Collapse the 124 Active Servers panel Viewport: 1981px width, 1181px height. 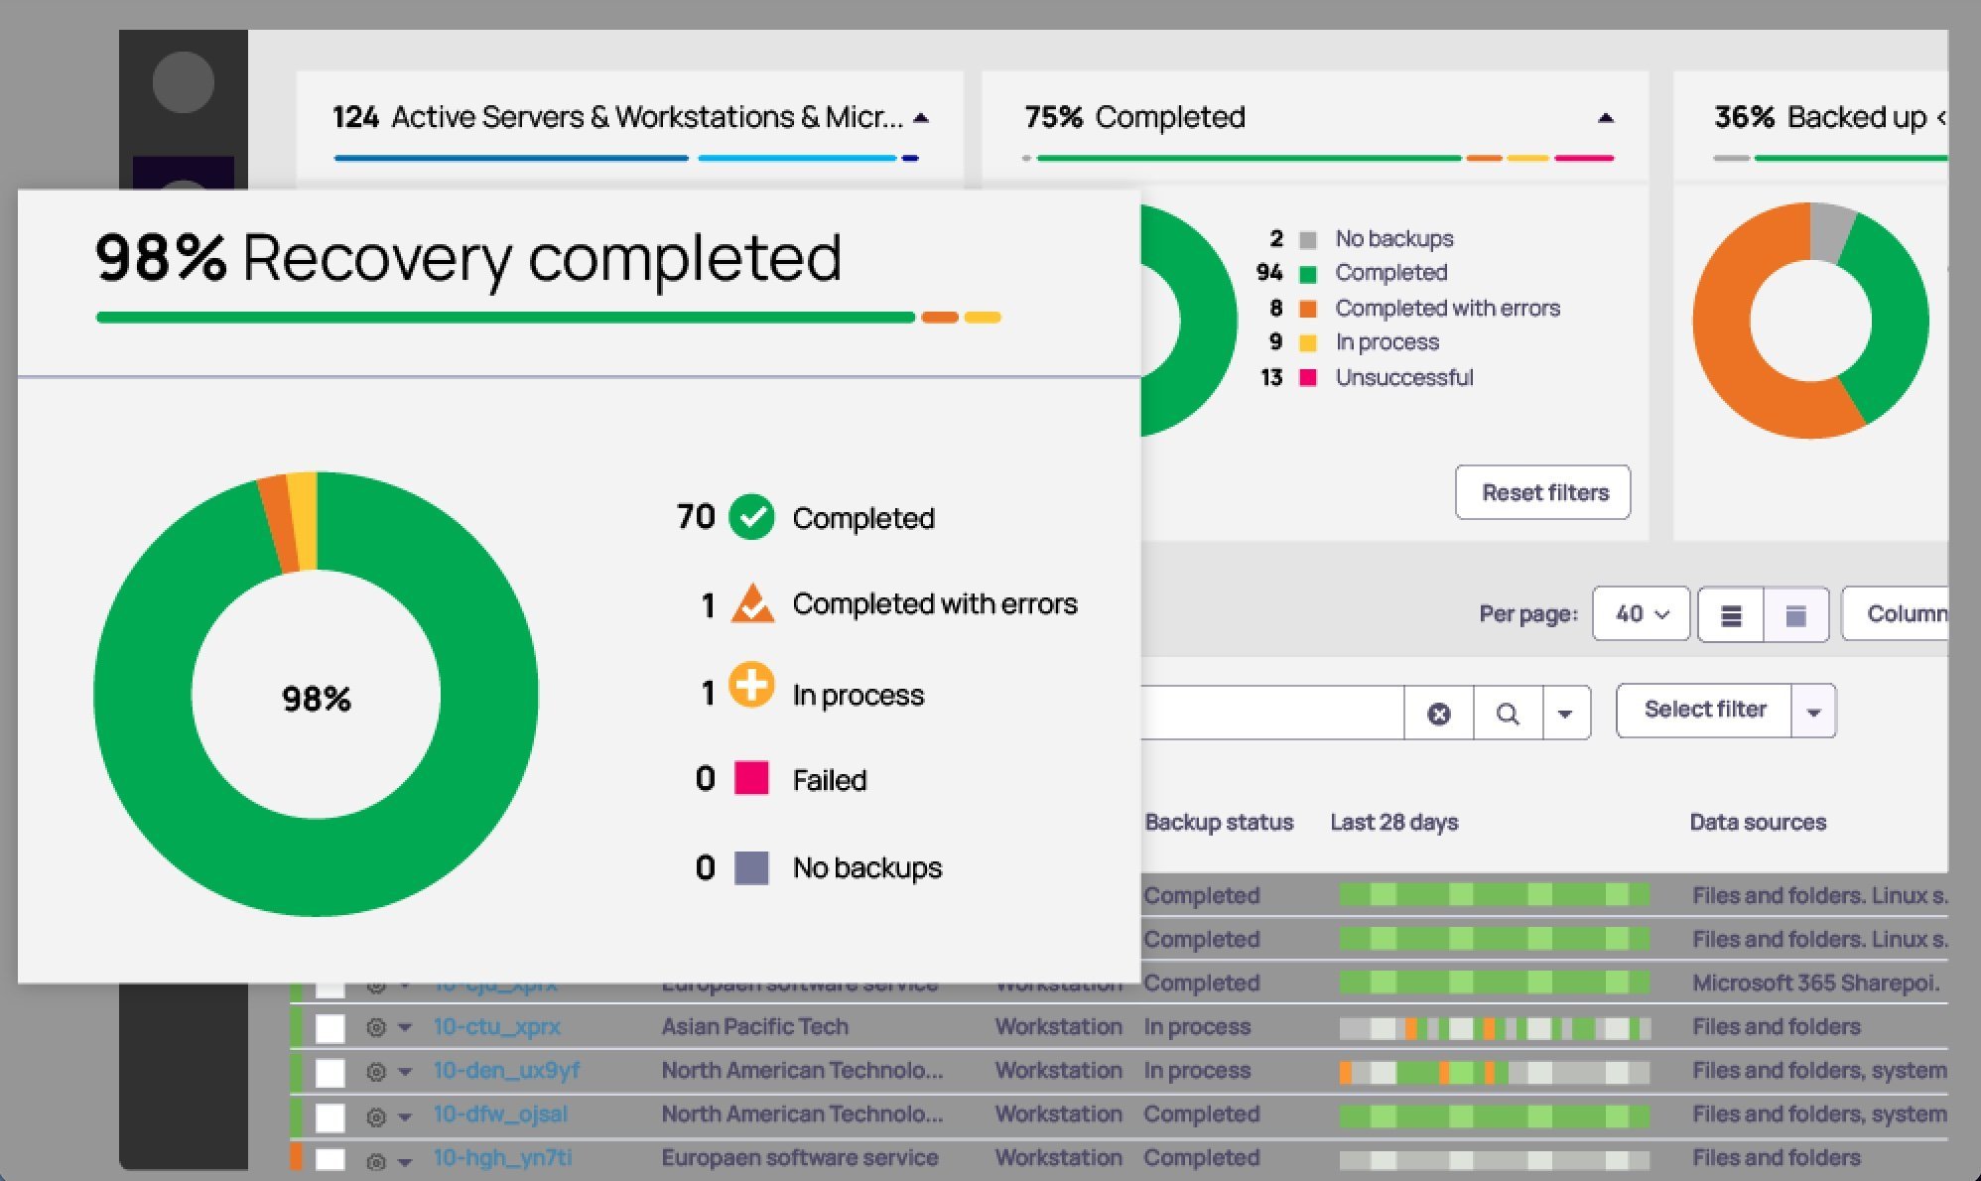coord(921,118)
